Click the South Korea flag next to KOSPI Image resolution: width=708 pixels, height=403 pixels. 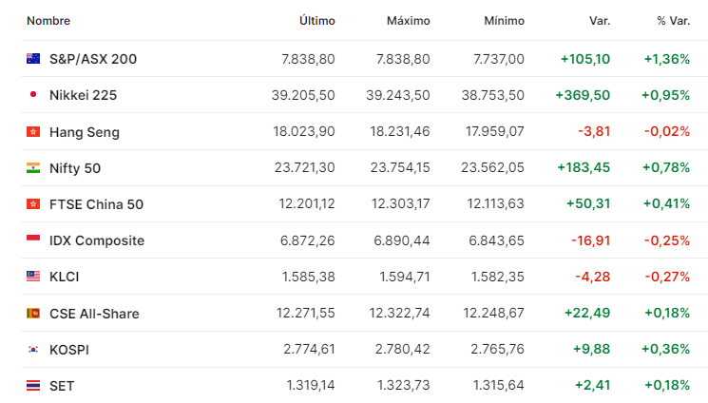[33, 349]
